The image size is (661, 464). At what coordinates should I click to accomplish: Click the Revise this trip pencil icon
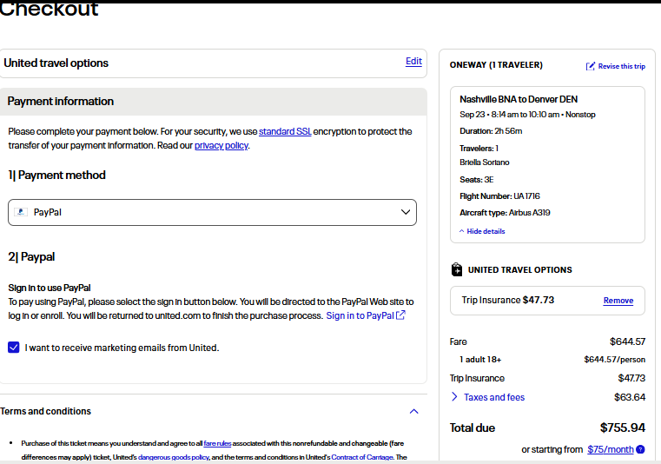pyautogui.click(x=591, y=66)
